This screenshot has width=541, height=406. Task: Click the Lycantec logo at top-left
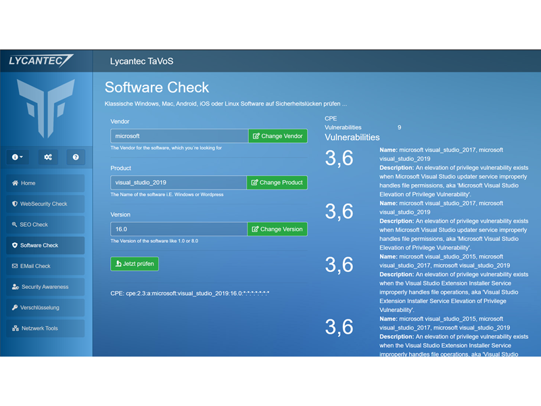click(x=41, y=61)
